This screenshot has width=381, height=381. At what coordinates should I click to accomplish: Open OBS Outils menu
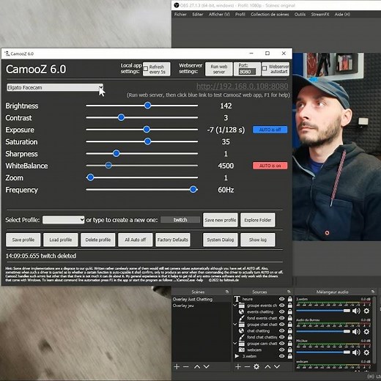[x=300, y=14]
